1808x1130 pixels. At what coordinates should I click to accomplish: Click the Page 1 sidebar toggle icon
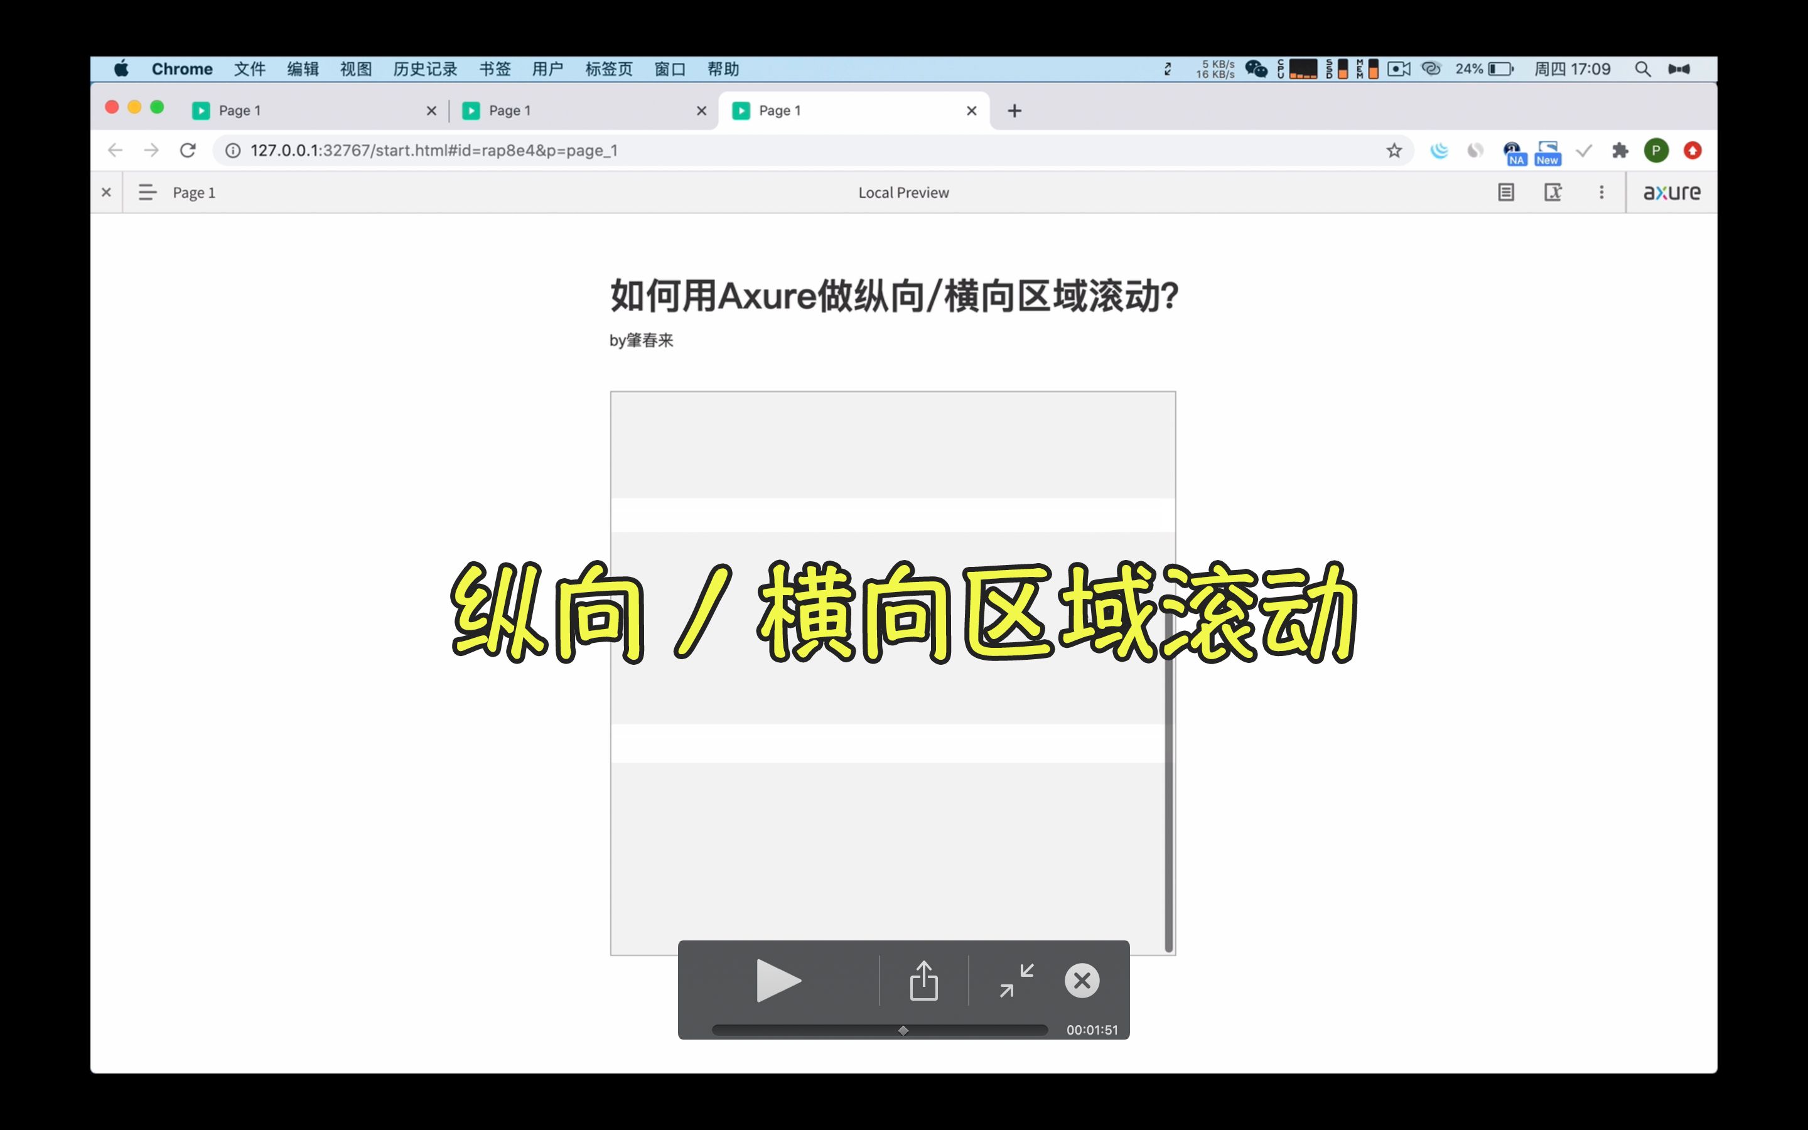(146, 191)
